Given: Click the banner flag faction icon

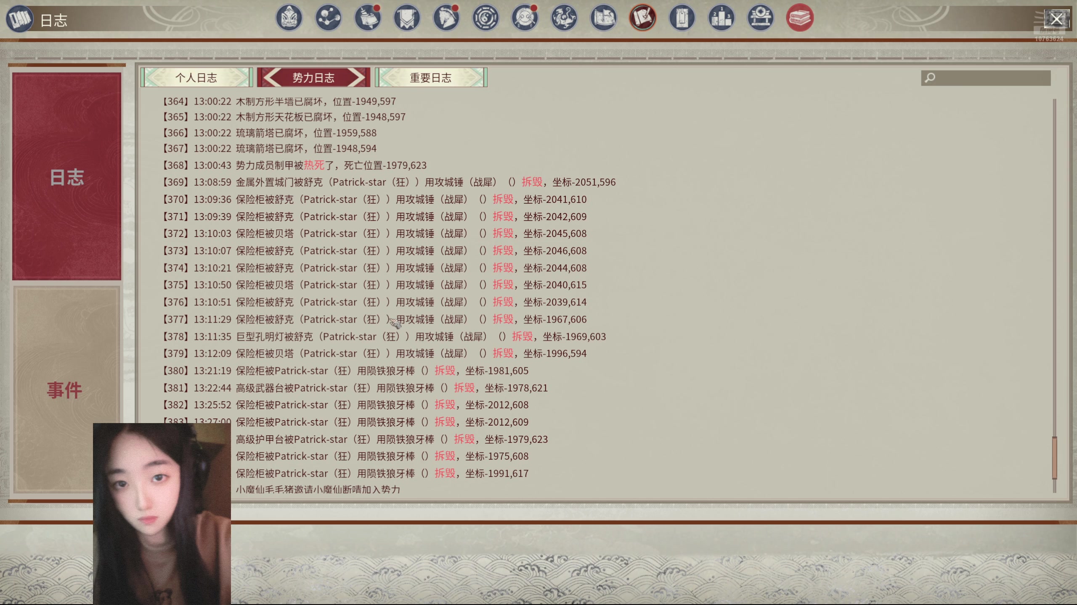Looking at the screenshot, I should [x=407, y=18].
